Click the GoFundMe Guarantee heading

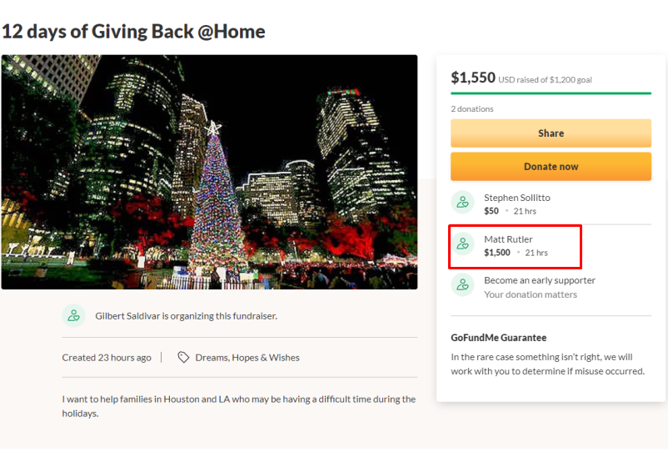click(x=498, y=338)
